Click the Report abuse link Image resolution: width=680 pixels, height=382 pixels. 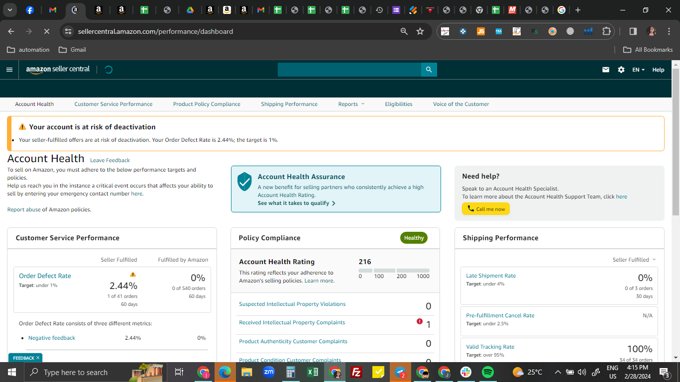[24, 209]
